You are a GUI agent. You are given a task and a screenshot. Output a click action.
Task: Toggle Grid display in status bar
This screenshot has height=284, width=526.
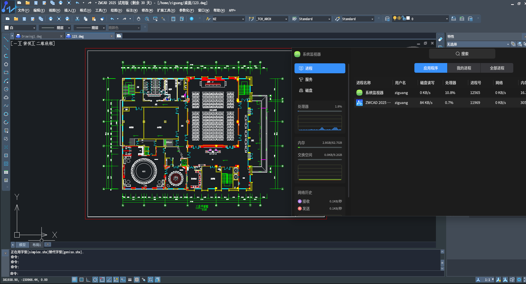point(81,280)
